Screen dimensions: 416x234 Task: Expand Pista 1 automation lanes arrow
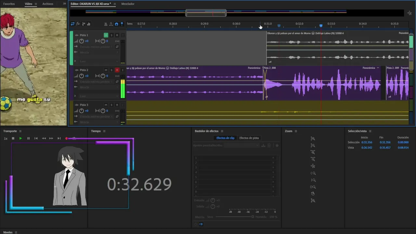75,61
